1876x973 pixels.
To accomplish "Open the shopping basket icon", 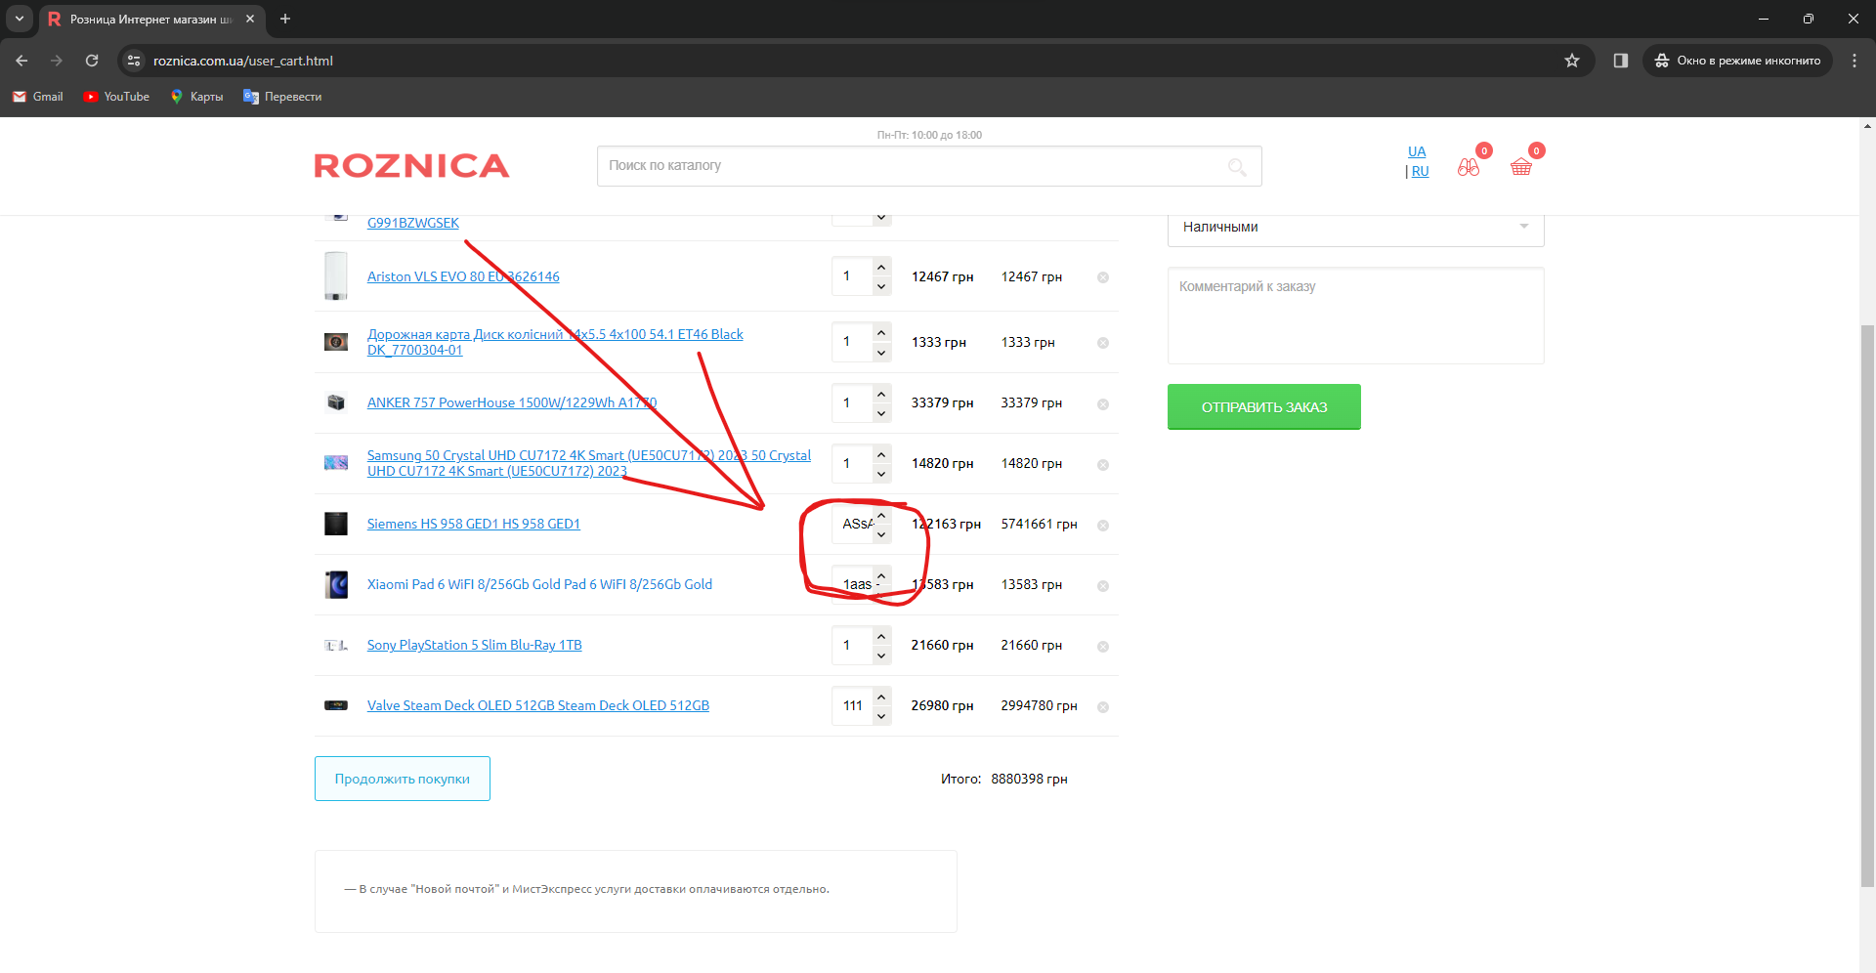I will point(1520,167).
